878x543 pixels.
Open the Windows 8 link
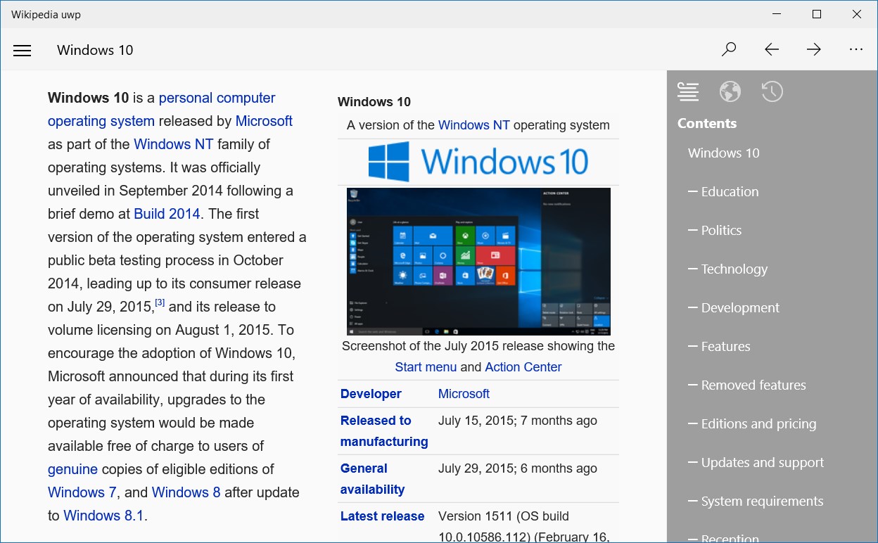pos(186,492)
